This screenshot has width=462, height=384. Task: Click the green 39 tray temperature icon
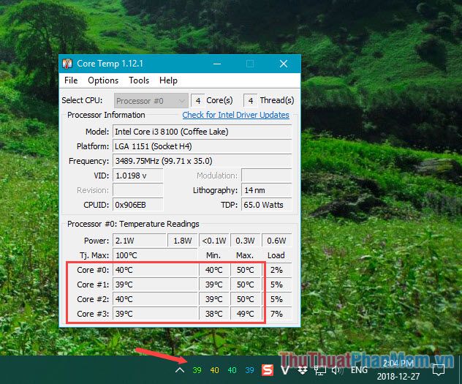pyautogui.click(x=197, y=370)
